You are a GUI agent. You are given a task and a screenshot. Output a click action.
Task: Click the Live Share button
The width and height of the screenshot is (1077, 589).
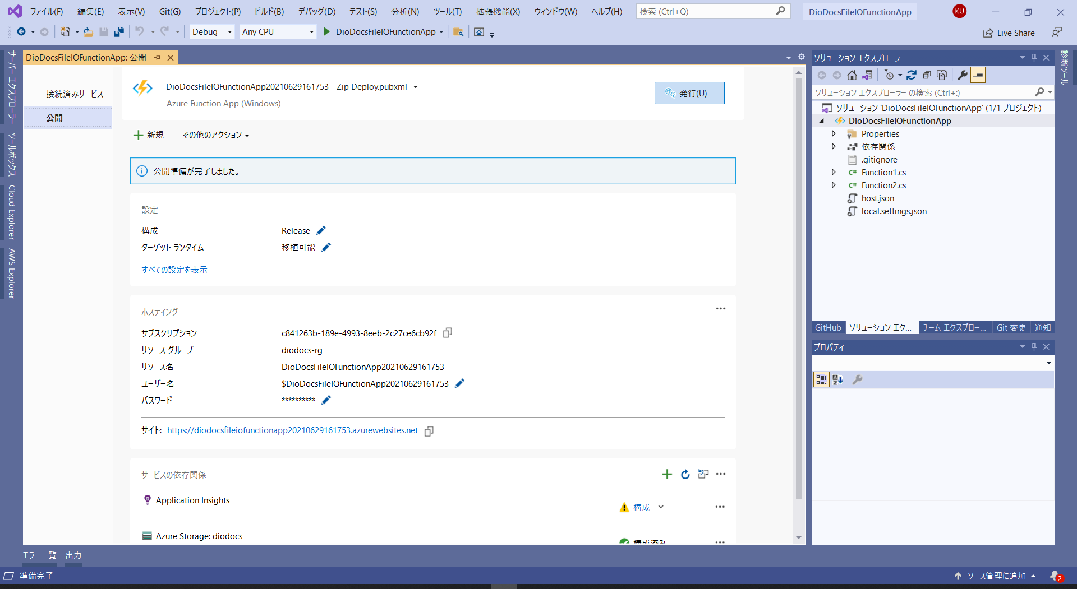tap(1009, 33)
